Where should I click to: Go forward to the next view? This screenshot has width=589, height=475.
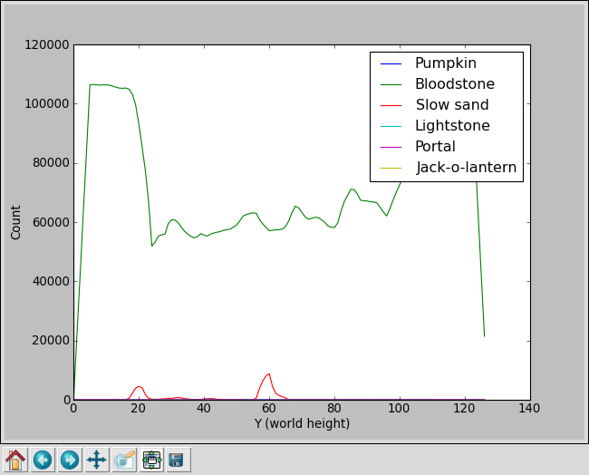[x=70, y=460]
